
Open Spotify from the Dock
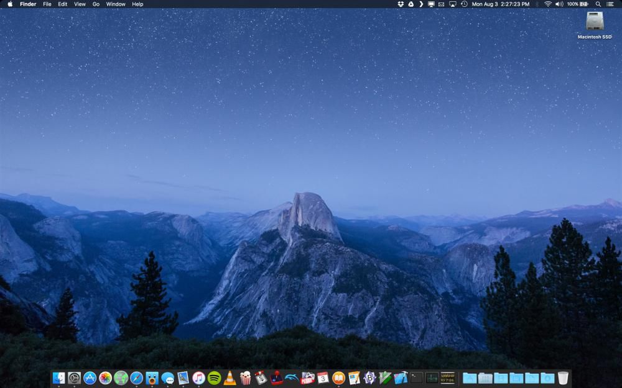214,377
